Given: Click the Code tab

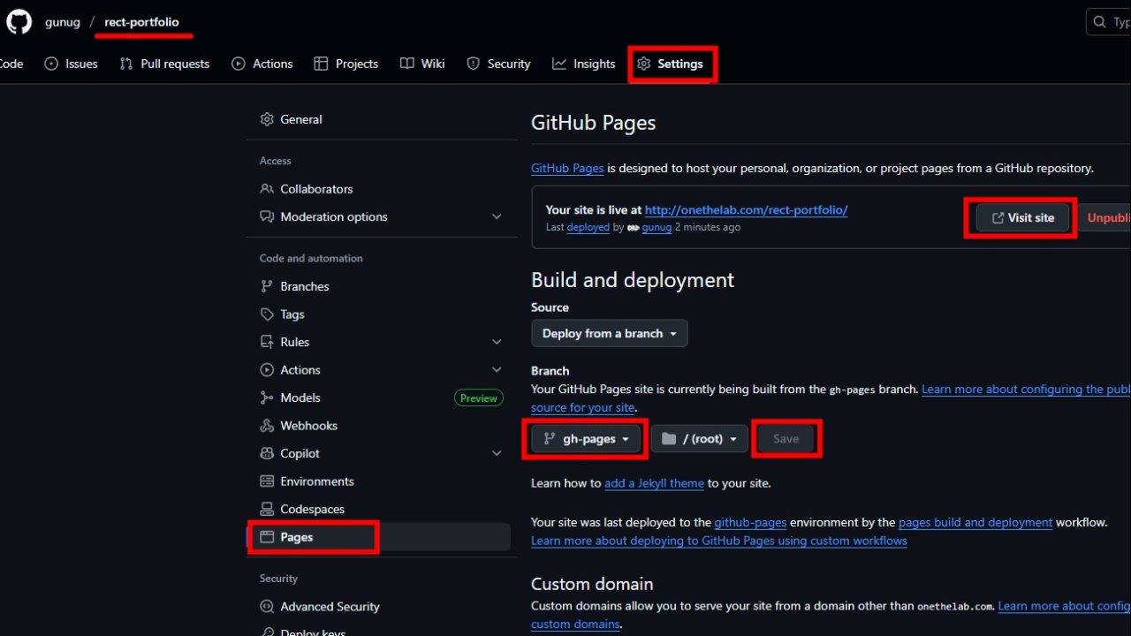Looking at the screenshot, I should (11, 64).
